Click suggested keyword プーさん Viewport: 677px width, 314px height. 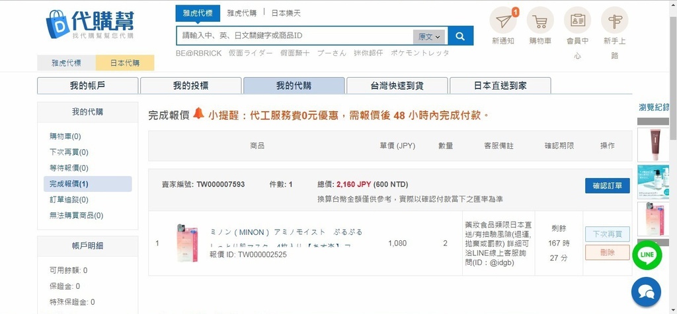tap(332, 53)
